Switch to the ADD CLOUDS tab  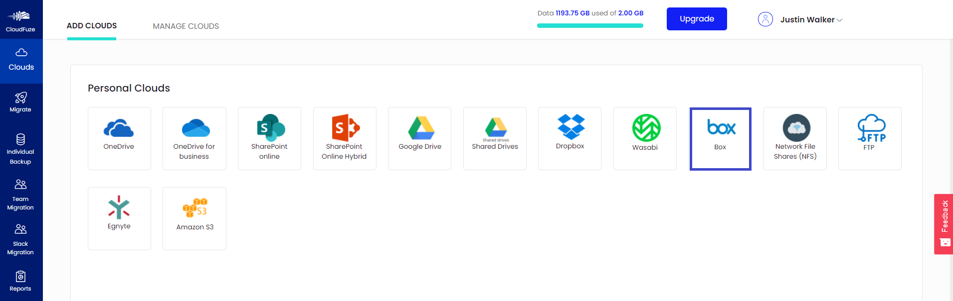[x=92, y=26]
